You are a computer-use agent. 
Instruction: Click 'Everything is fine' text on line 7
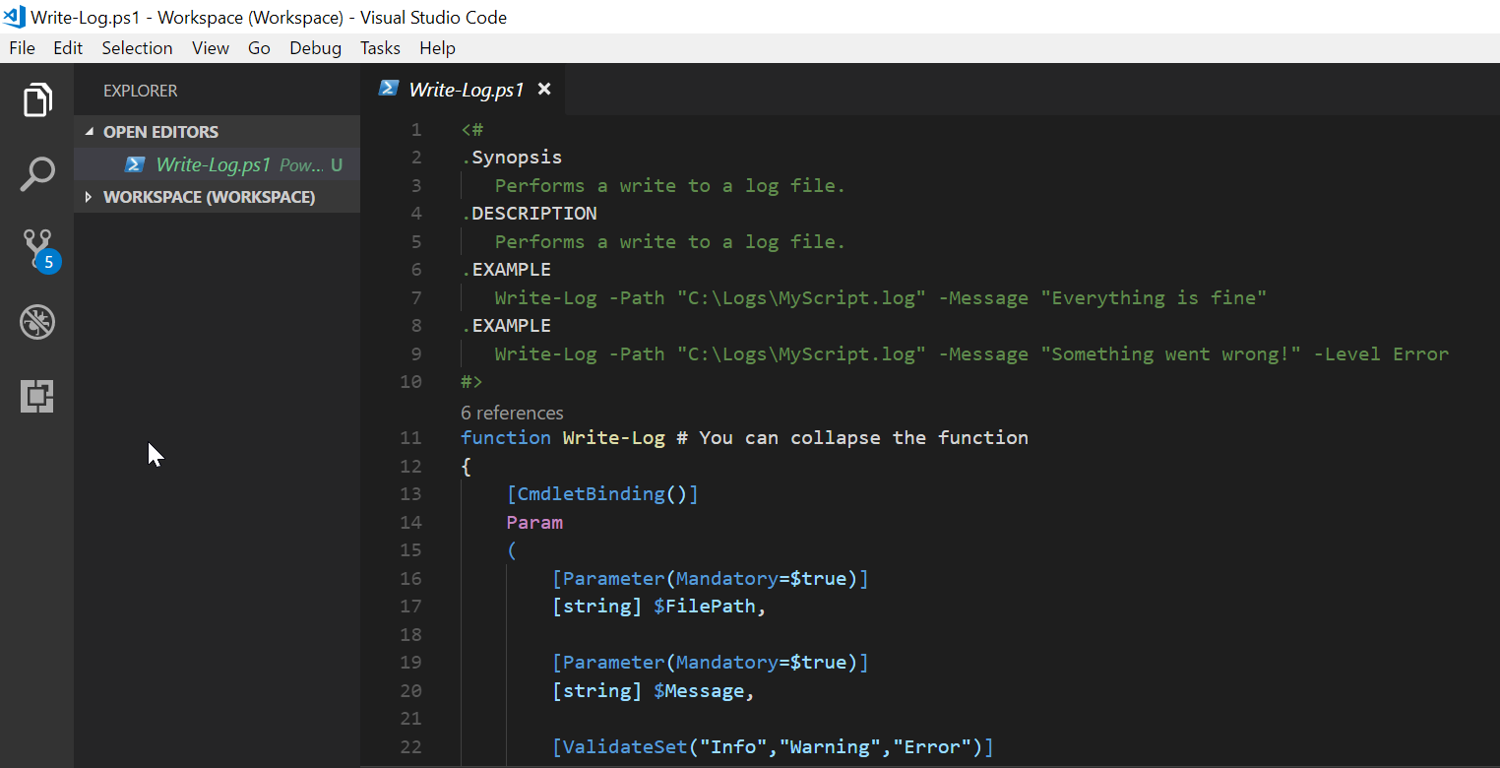point(1154,297)
